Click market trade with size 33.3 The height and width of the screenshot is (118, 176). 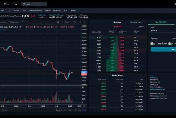(117, 96)
